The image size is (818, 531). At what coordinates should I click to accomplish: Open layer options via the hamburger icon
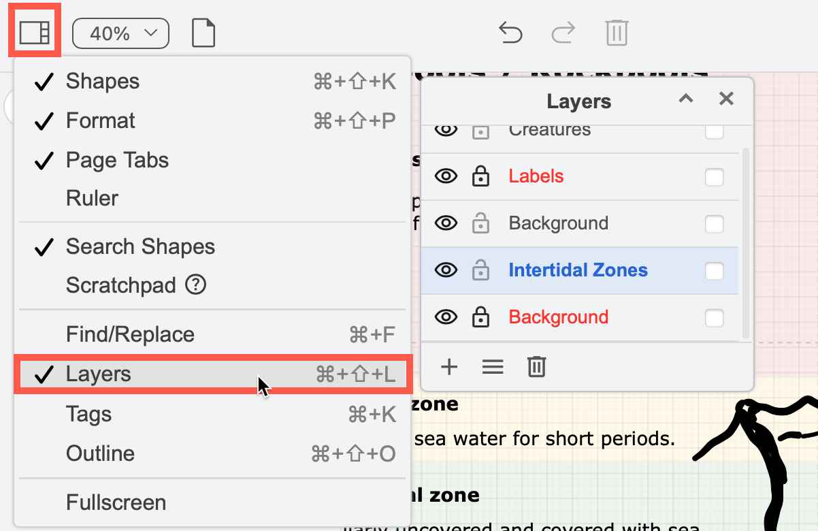493,367
